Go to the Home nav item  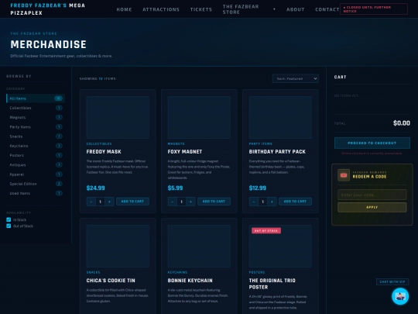point(124,9)
